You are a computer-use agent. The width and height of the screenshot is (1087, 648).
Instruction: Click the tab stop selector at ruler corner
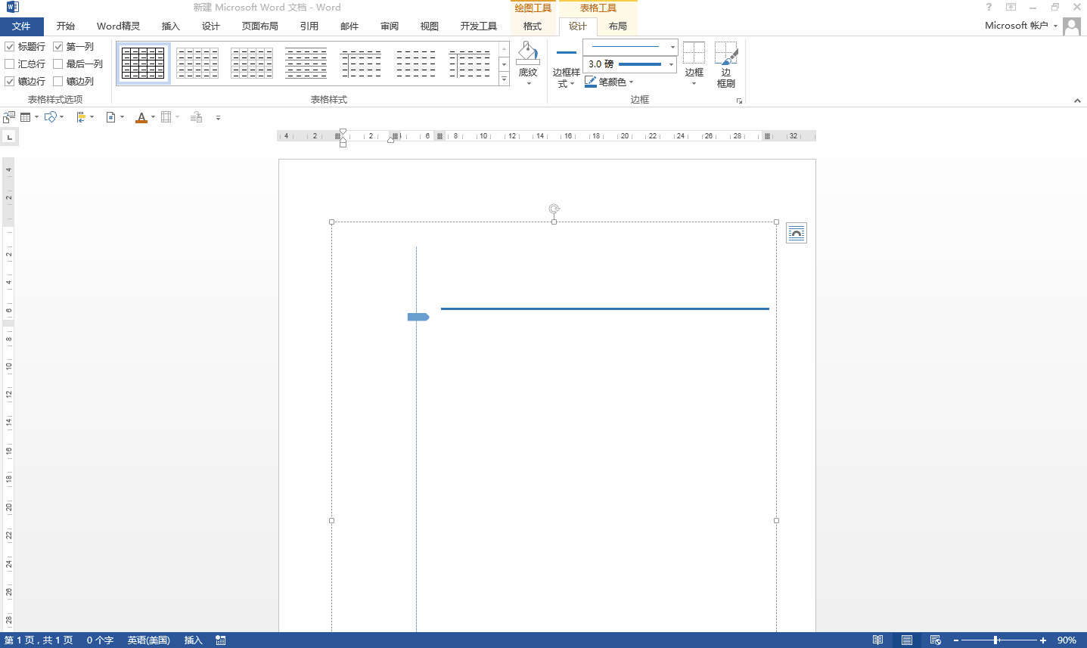tap(9, 137)
